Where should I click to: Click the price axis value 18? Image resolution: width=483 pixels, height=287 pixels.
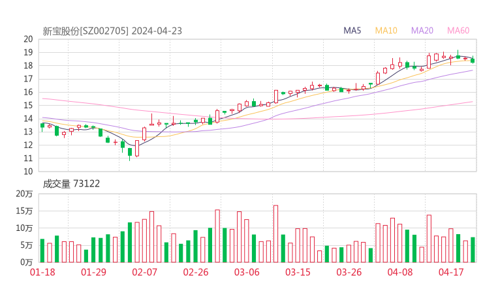(x=28, y=66)
